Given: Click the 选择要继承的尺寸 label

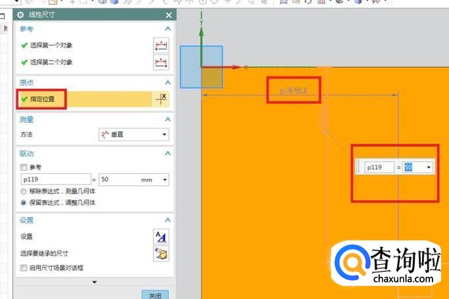Looking at the screenshot, I should 44,254.
